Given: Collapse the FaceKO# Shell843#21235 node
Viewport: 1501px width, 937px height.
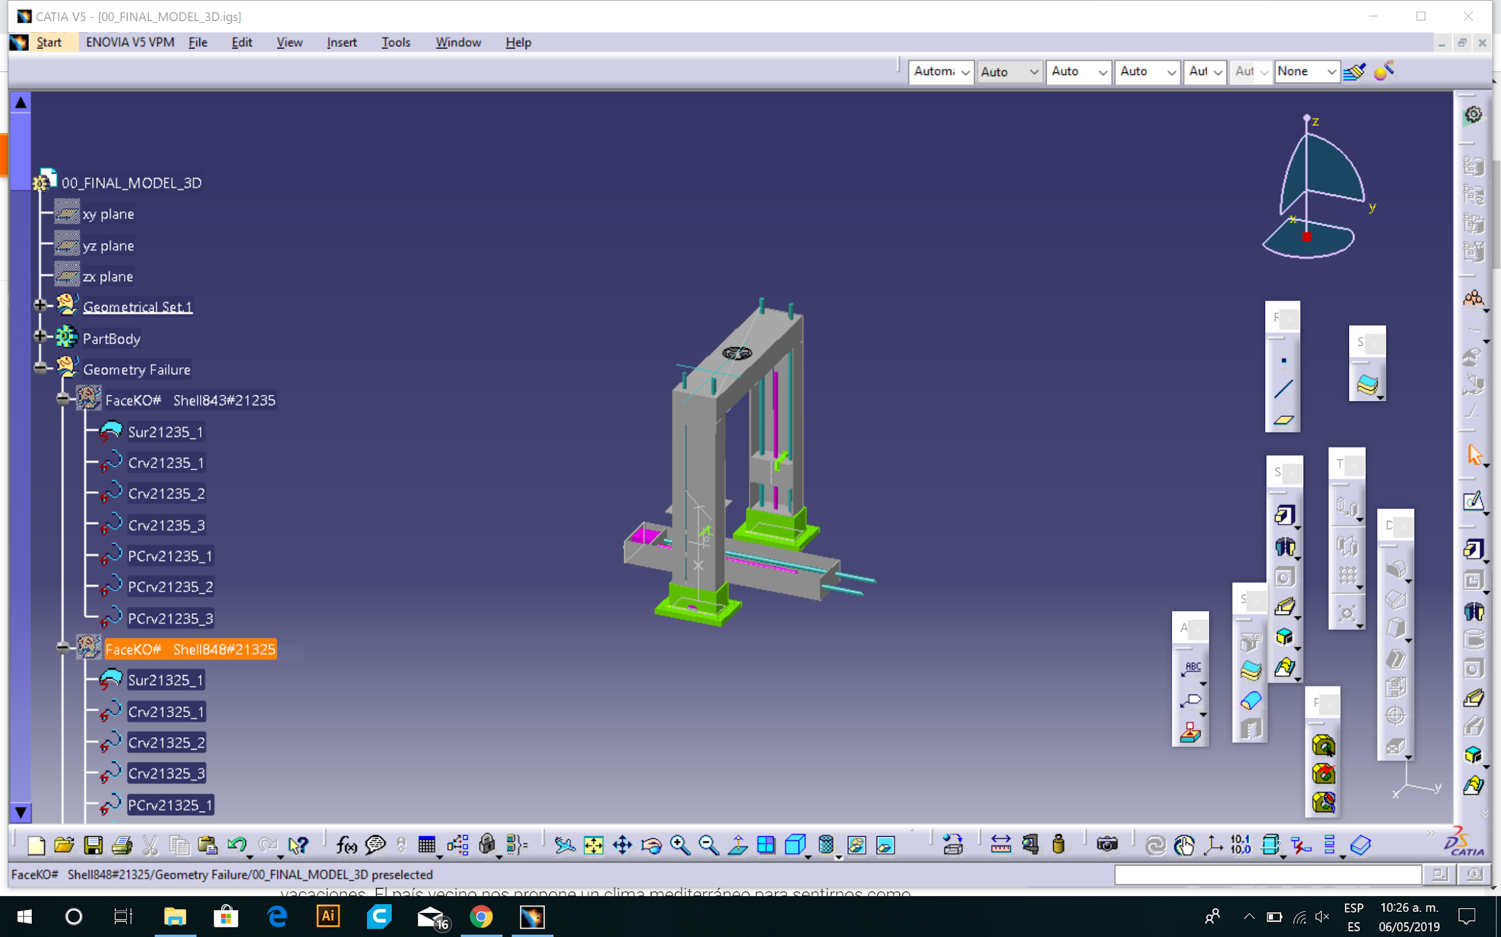Looking at the screenshot, I should (62, 399).
